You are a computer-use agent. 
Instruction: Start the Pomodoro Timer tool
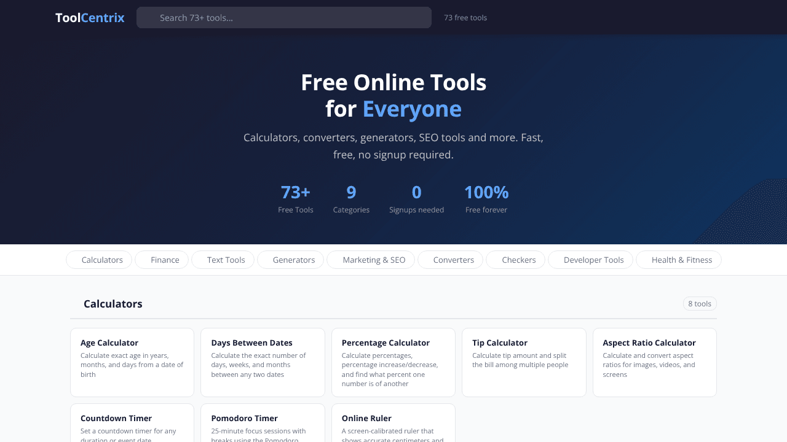[263, 423]
